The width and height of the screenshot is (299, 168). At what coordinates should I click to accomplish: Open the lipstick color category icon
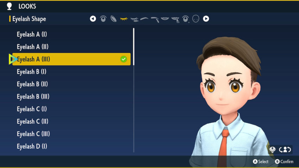(x=176, y=20)
